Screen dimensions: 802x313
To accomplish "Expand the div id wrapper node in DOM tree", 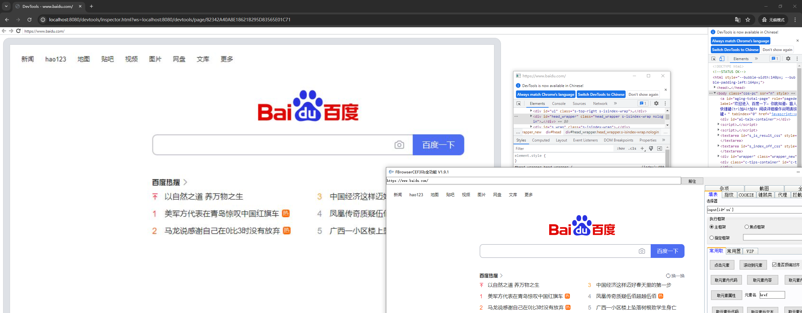I will pos(718,156).
